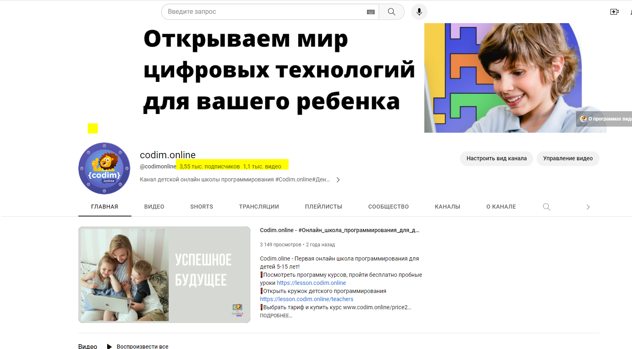Screen dimensions: 632x349
Task: Click '1,1 тыс. видео' text
Action: pyautogui.click(x=262, y=166)
